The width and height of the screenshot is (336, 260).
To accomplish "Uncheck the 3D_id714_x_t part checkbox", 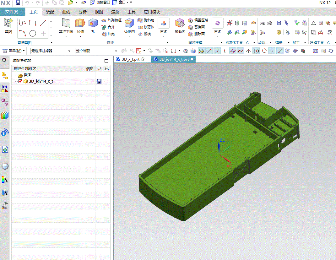I will pos(20,81).
